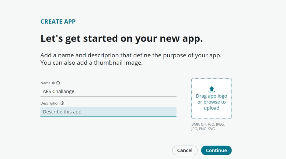Click the 'BMP, GIF, ICO, JPEG,' format line
This screenshot has height=159, width=286.
208,124
